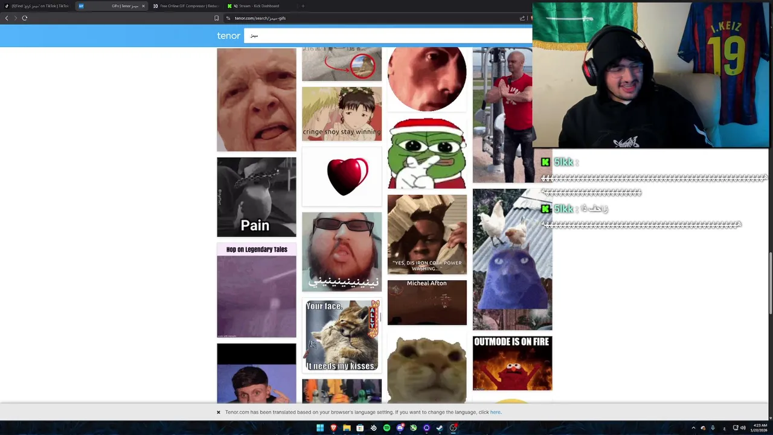Open the chickens on blue cat GIF
Screen dimensions: 773x435
click(512, 259)
